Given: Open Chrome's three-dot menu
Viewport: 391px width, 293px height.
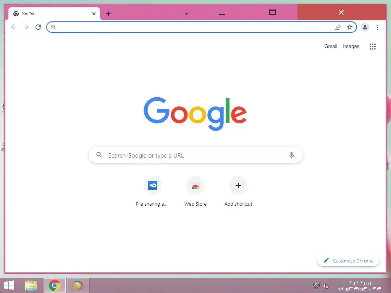Looking at the screenshot, I should coord(377,27).
